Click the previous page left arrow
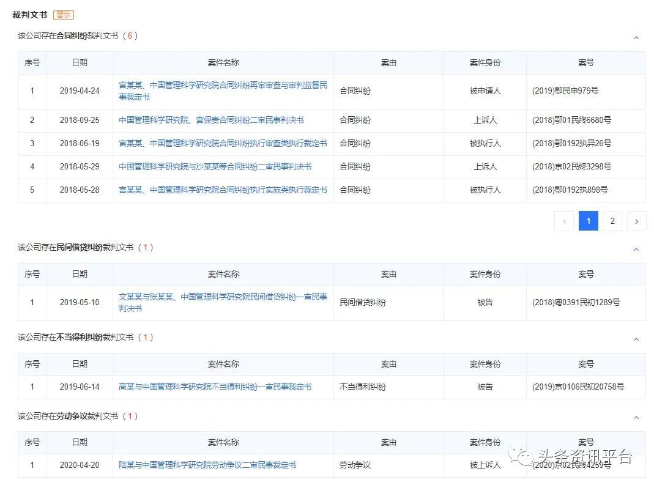This screenshot has width=654, height=485. 563,221
